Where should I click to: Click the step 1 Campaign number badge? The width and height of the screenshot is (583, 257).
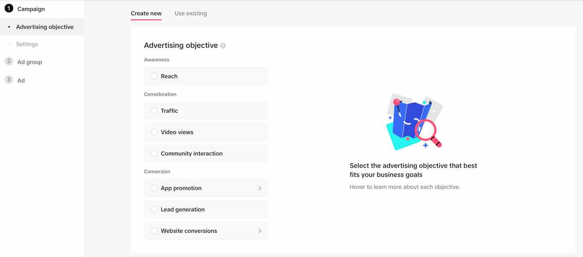pyautogui.click(x=9, y=8)
